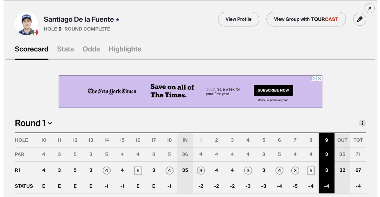
Task: Dismiss the New York Times ad
Action: pos(320,78)
